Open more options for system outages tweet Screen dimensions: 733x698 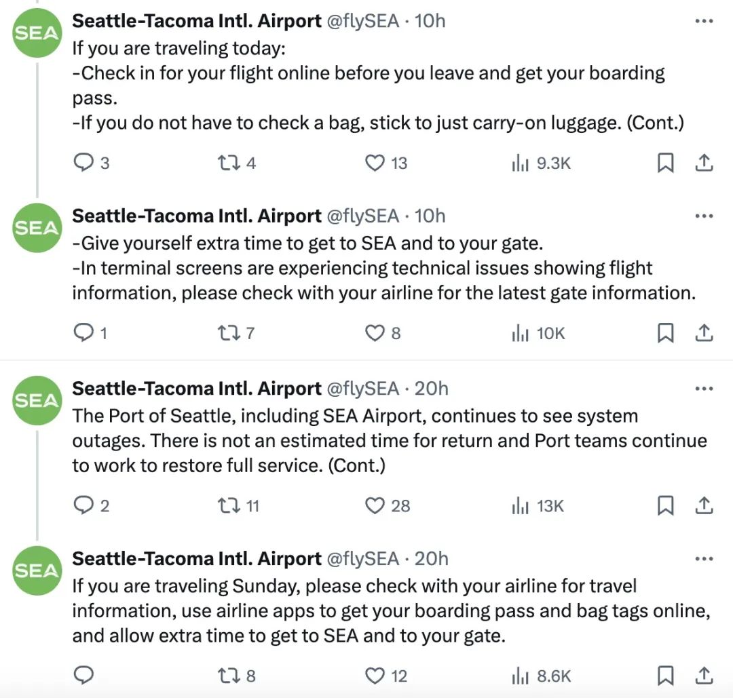(x=704, y=389)
